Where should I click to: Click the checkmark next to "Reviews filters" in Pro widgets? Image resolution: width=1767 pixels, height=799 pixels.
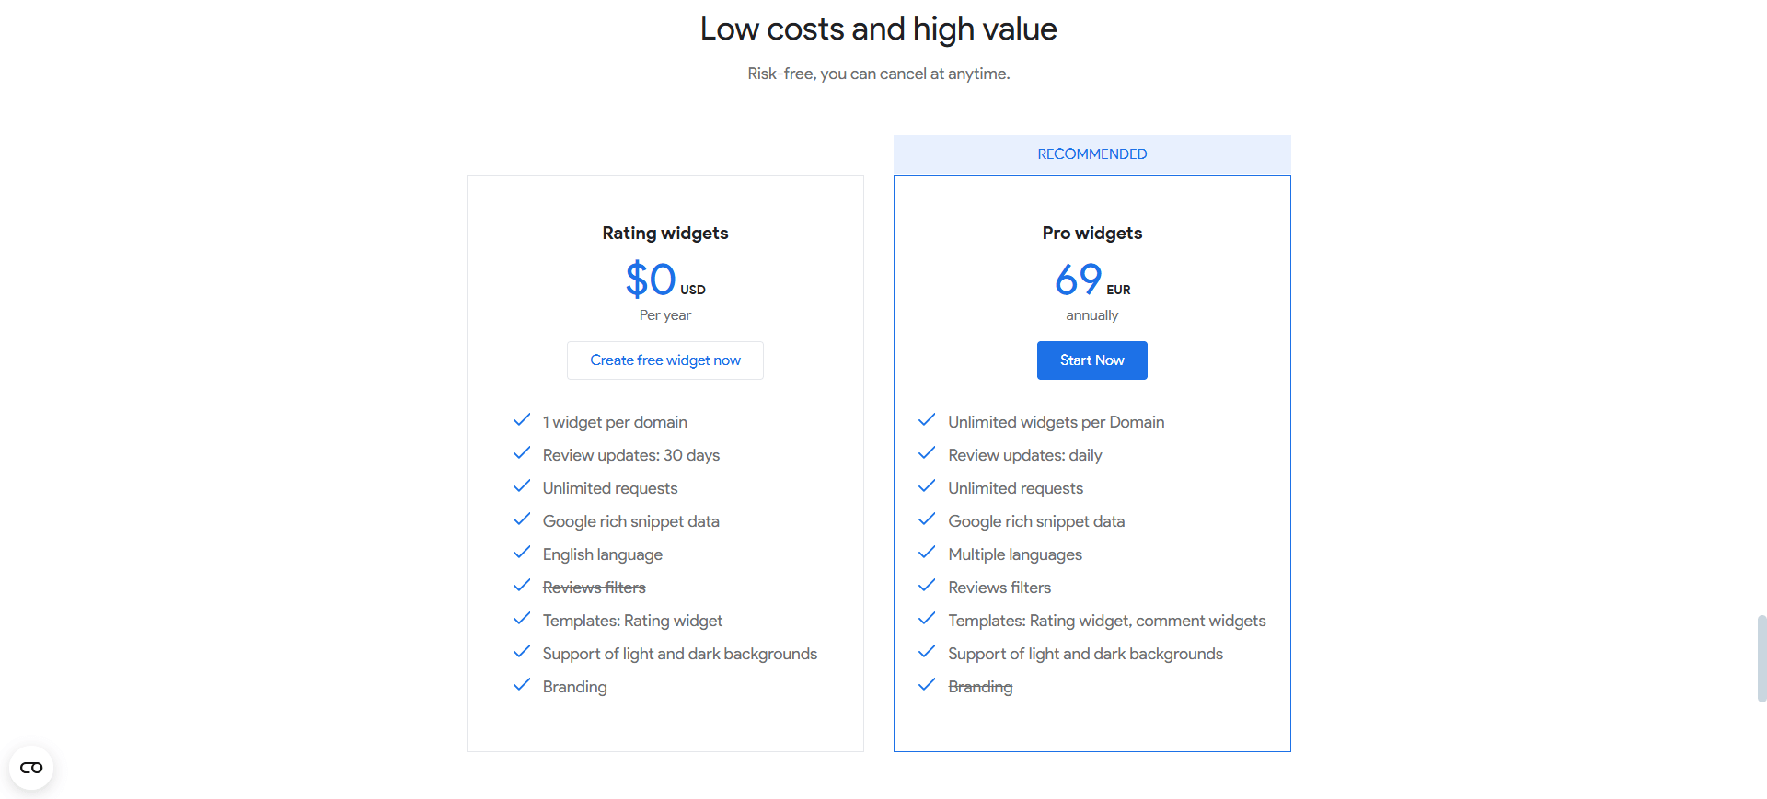click(x=927, y=586)
